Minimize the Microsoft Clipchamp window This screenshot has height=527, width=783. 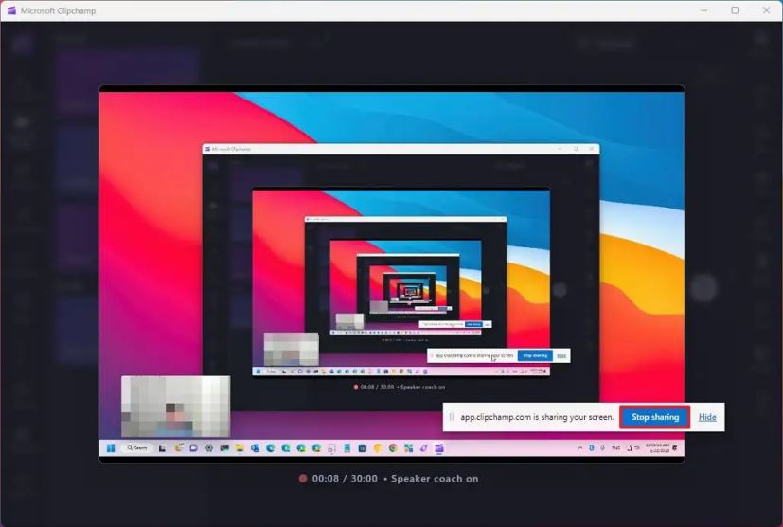pos(704,10)
